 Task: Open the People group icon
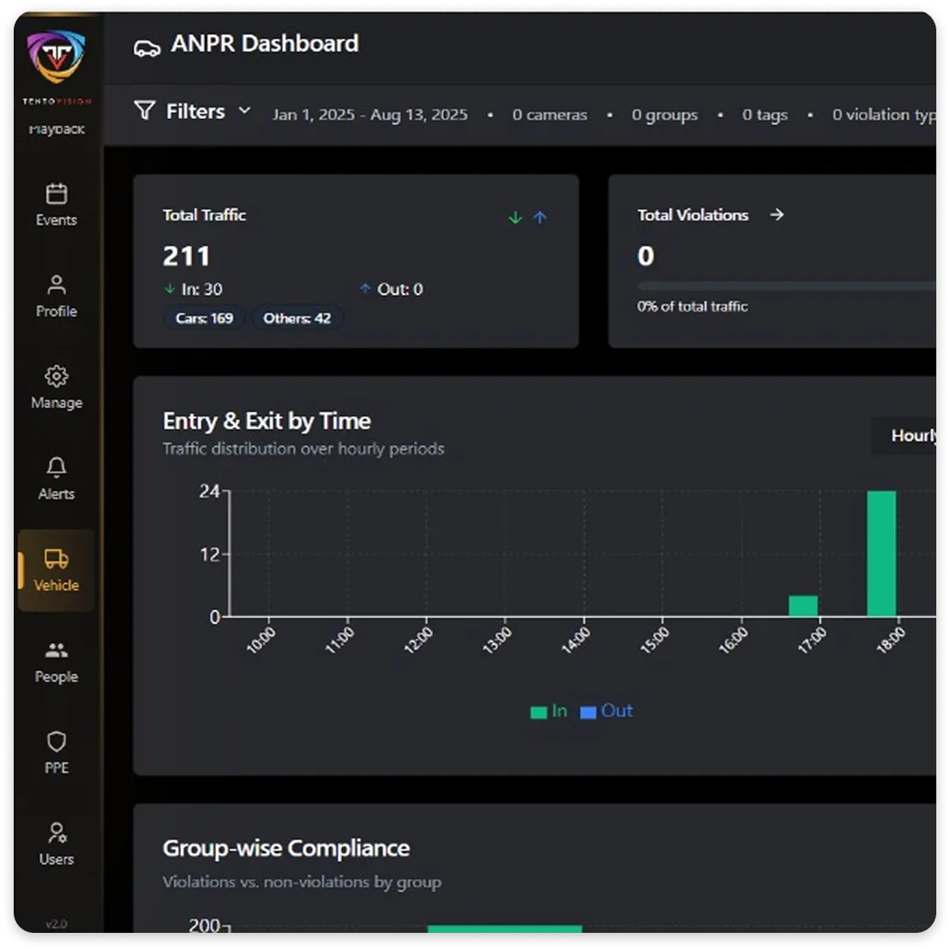pyautogui.click(x=57, y=651)
